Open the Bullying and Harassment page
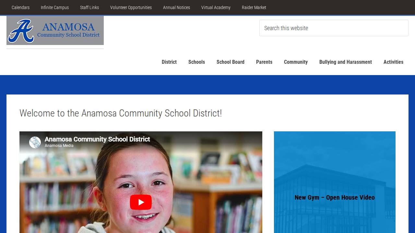The width and height of the screenshot is (415, 233). point(346,62)
